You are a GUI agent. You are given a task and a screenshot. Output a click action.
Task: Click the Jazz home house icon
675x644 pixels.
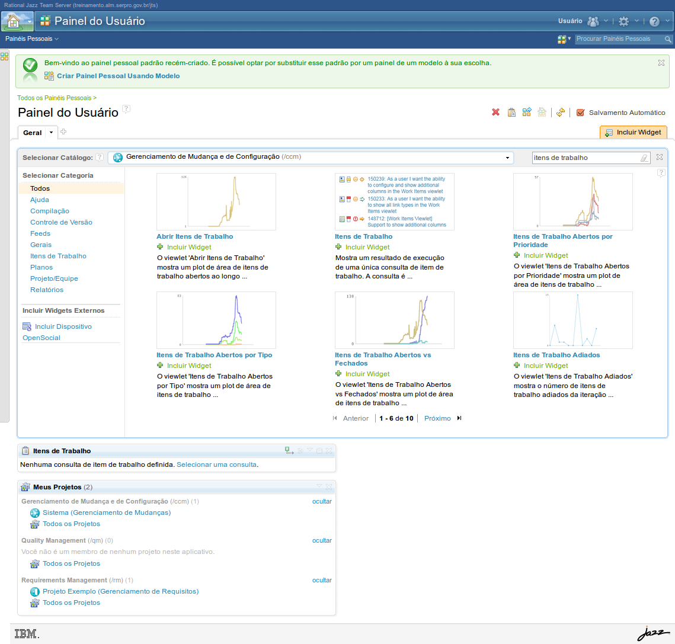pos(14,21)
